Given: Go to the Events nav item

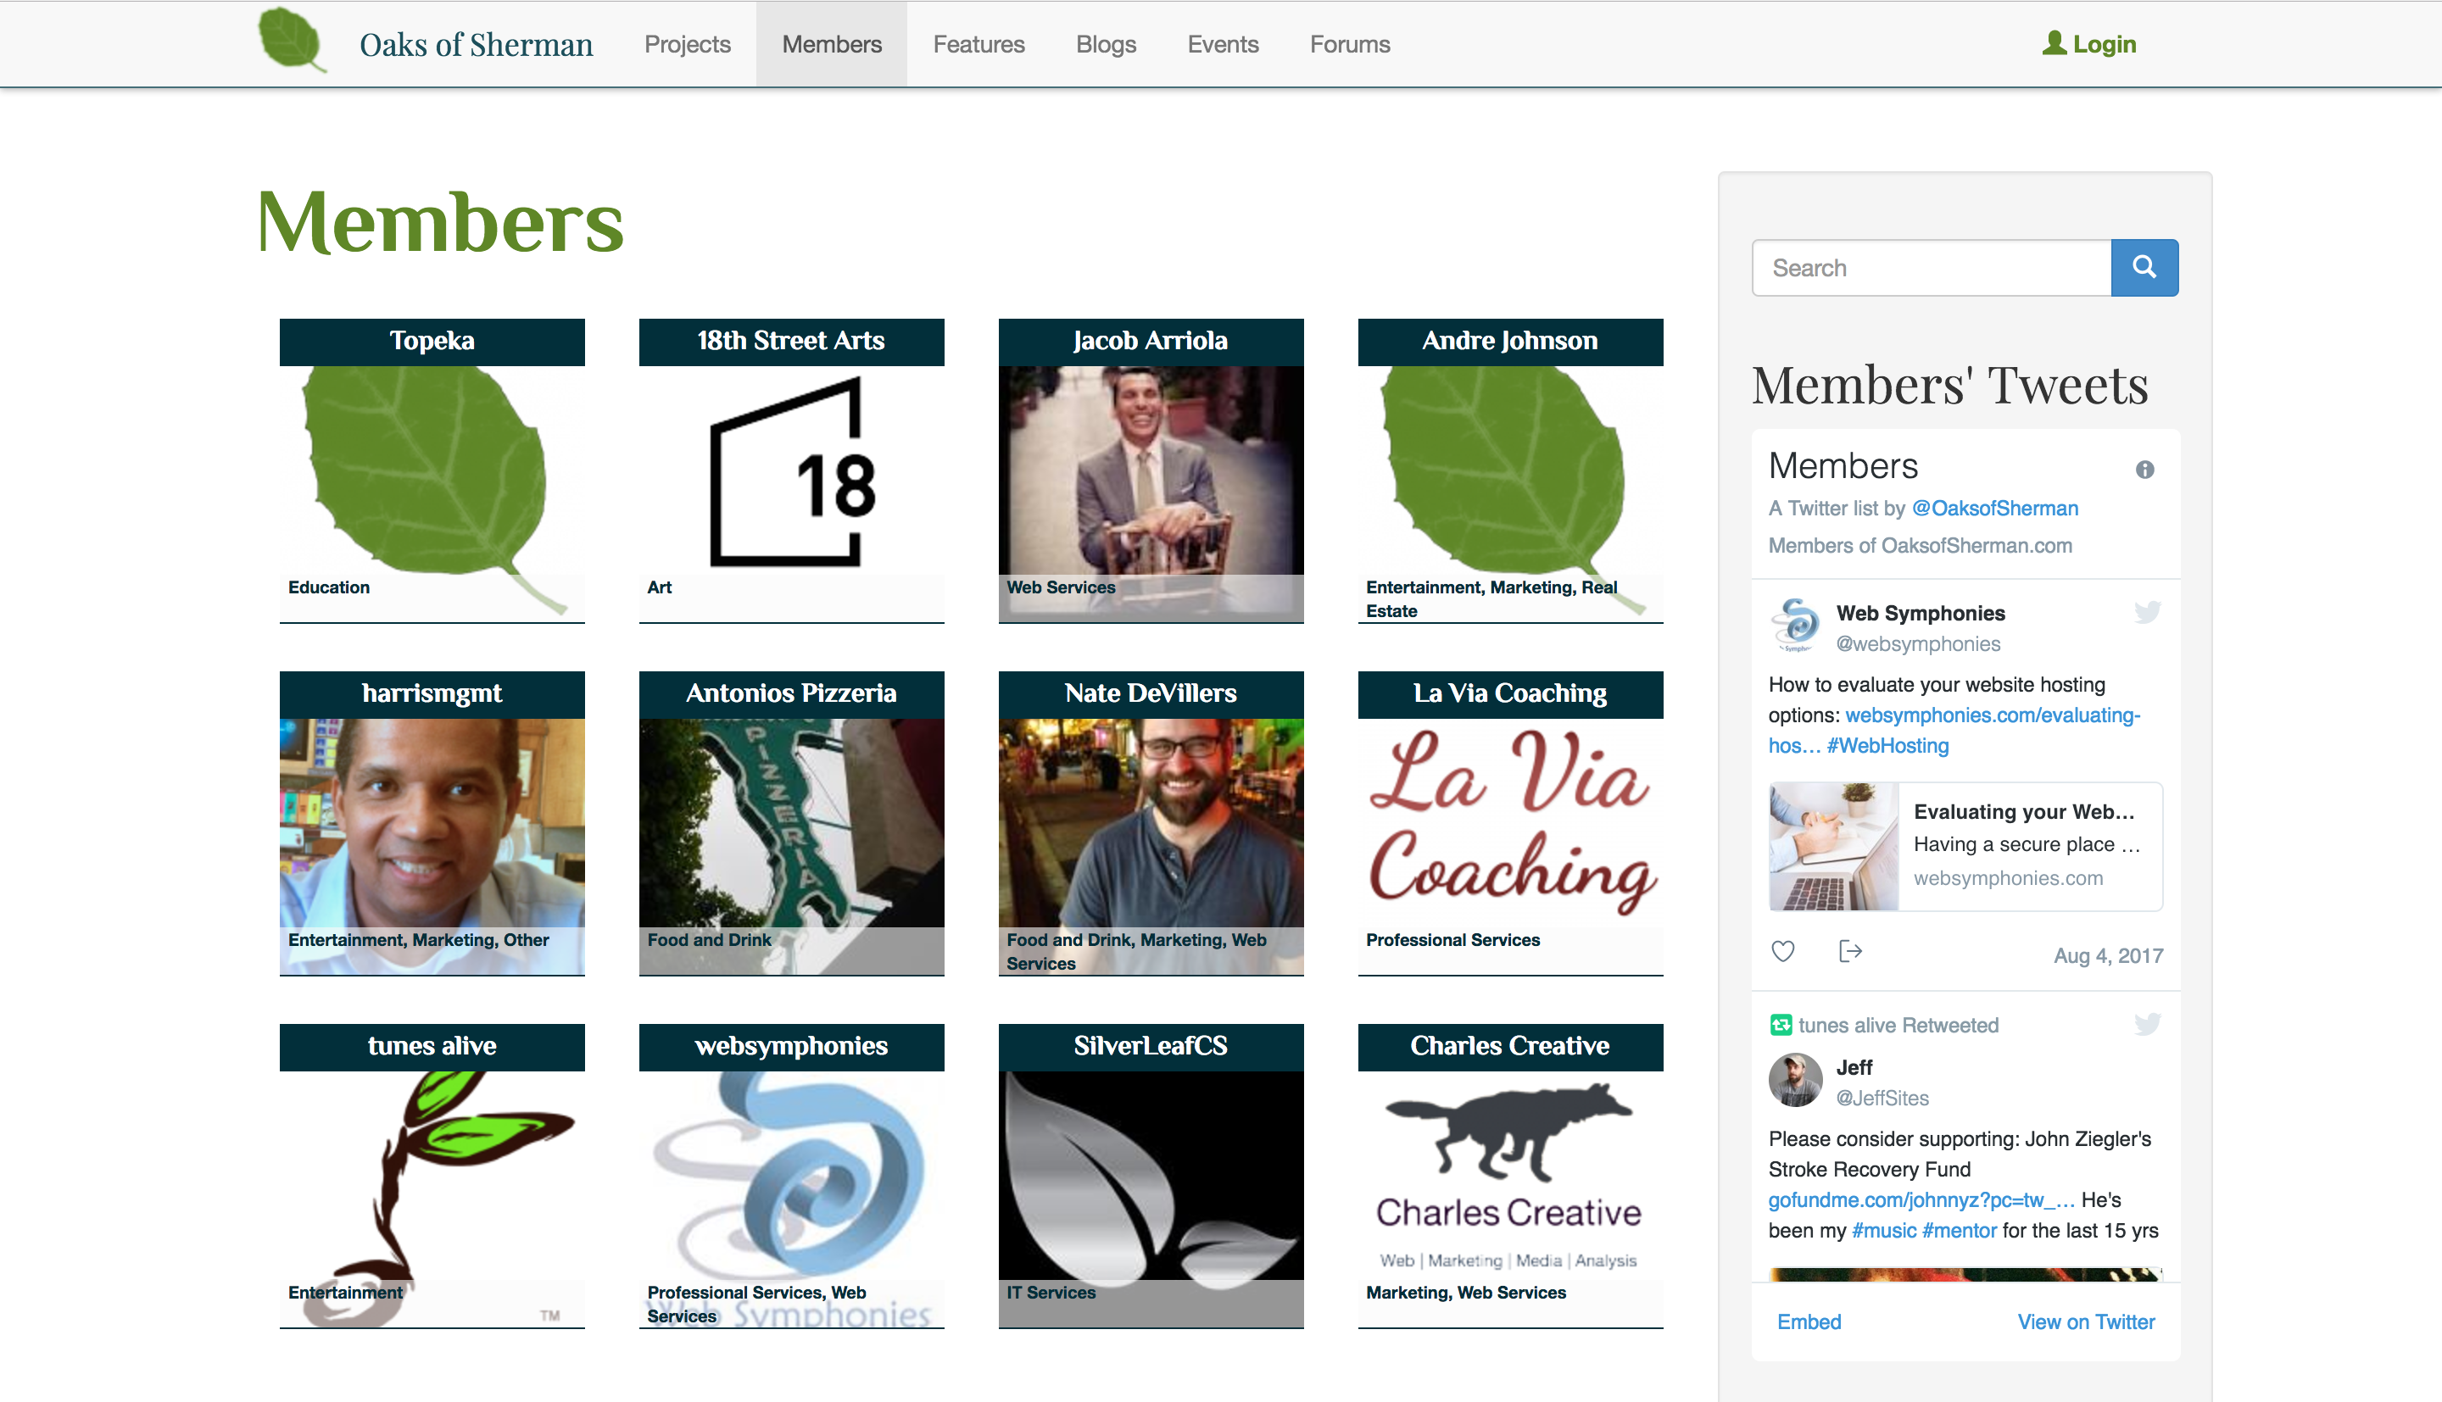Looking at the screenshot, I should click(1223, 44).
